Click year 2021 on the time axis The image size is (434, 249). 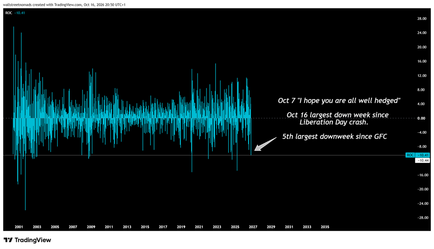(x=199, y=227)
